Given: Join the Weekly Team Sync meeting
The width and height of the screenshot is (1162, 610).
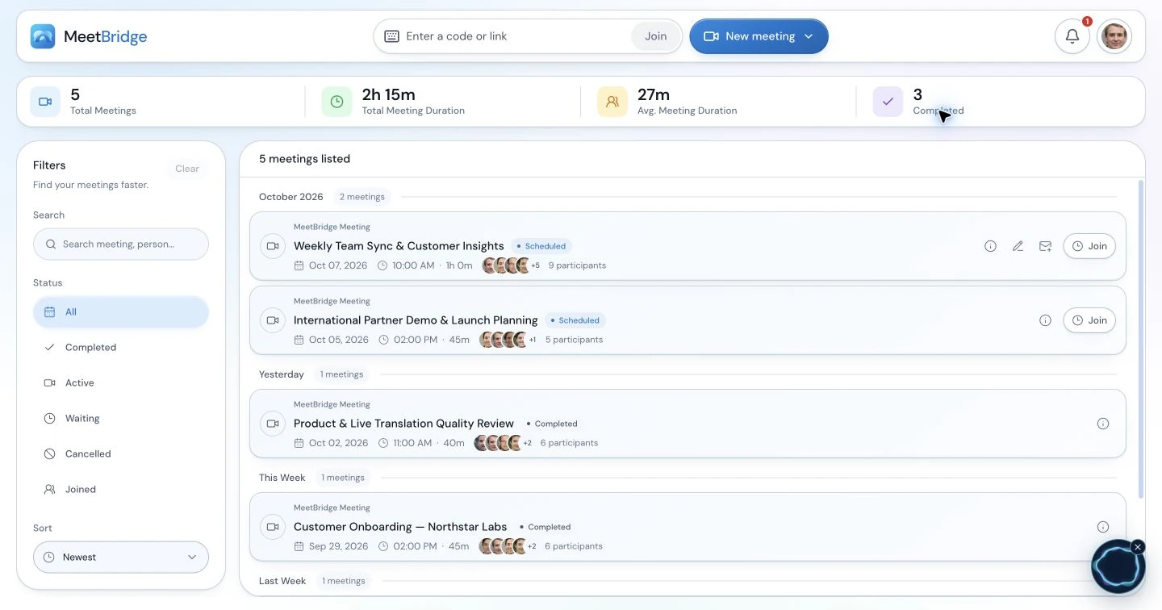Looking at the screenshot, I should (1089, 246).
